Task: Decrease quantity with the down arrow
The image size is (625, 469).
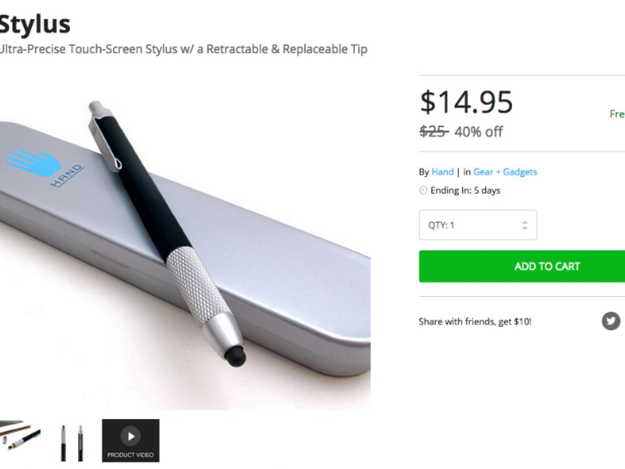Action: tap(524, 229)
